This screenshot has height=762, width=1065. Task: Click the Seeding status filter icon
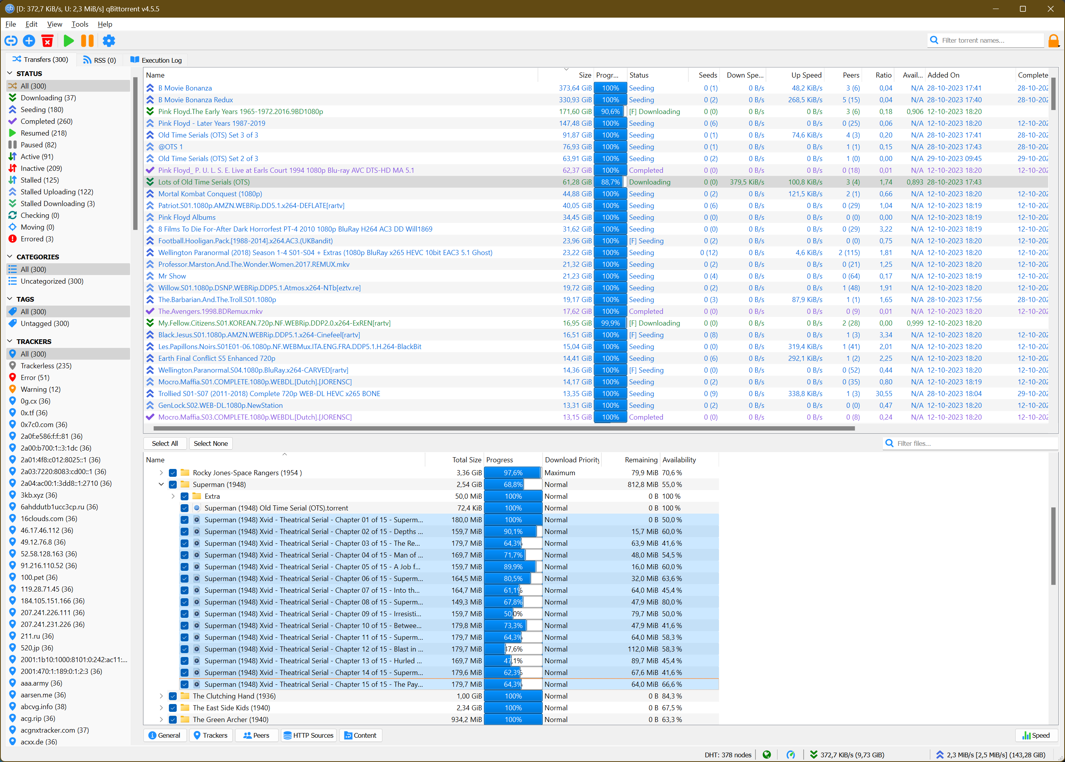click(13, 109)
